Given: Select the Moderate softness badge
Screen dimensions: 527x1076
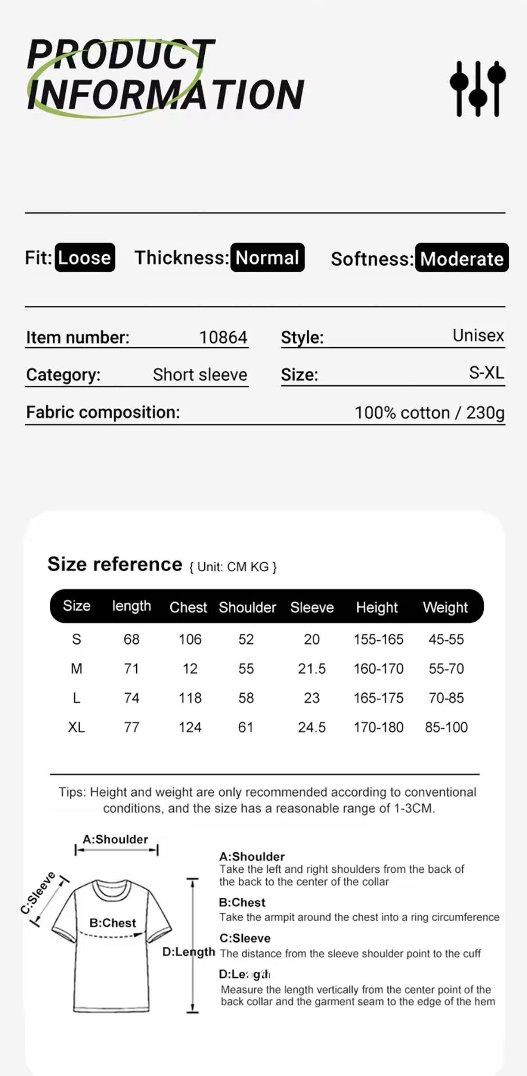Looking at the screenshot, I should tap(462, 258).
